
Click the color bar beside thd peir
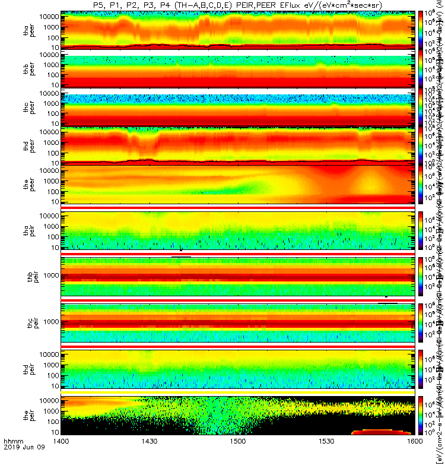coord(421,369)
